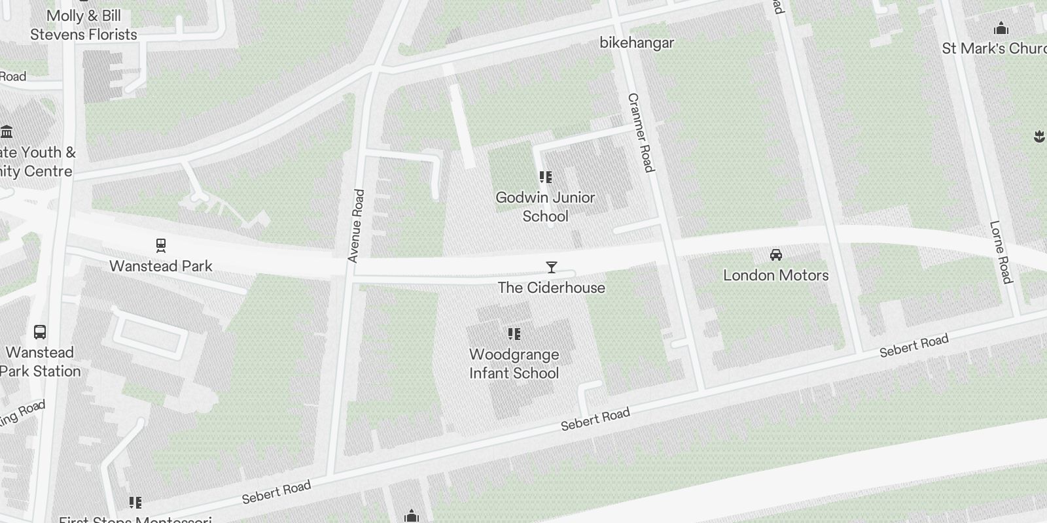Viewport: 1047px width, 523px height.
Task: Click the church icon at bottom edge
Action: (411, 516)
